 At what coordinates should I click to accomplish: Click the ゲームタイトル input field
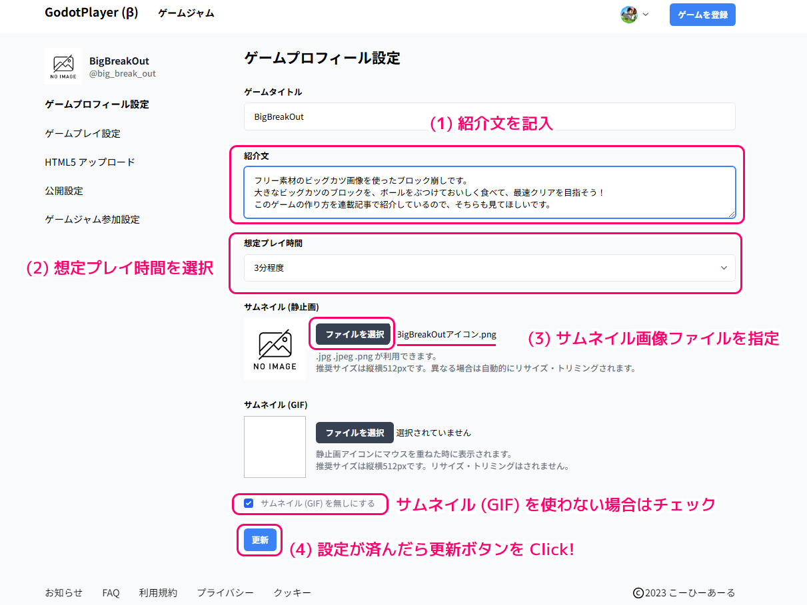[490, 116]
